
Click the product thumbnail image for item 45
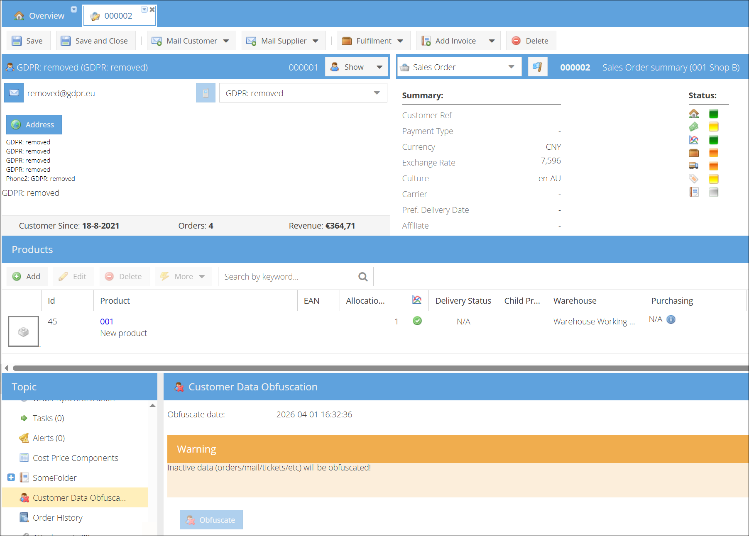pos(24,331)
